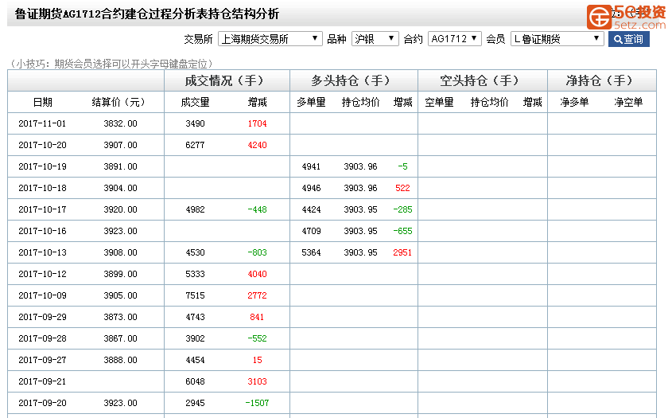Viewport: 672px width, 418px height.
Task: Click green change value -448
Action: coord(257,209)
